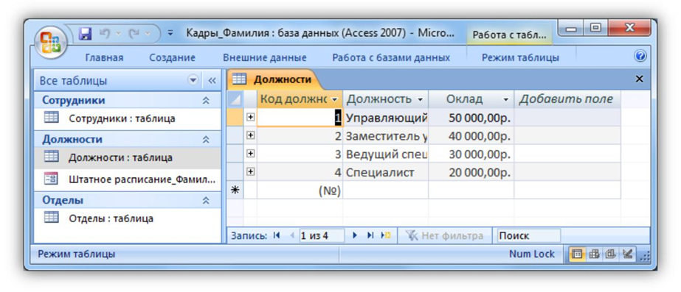Go to the next record arrow

(x=355, y=235)
